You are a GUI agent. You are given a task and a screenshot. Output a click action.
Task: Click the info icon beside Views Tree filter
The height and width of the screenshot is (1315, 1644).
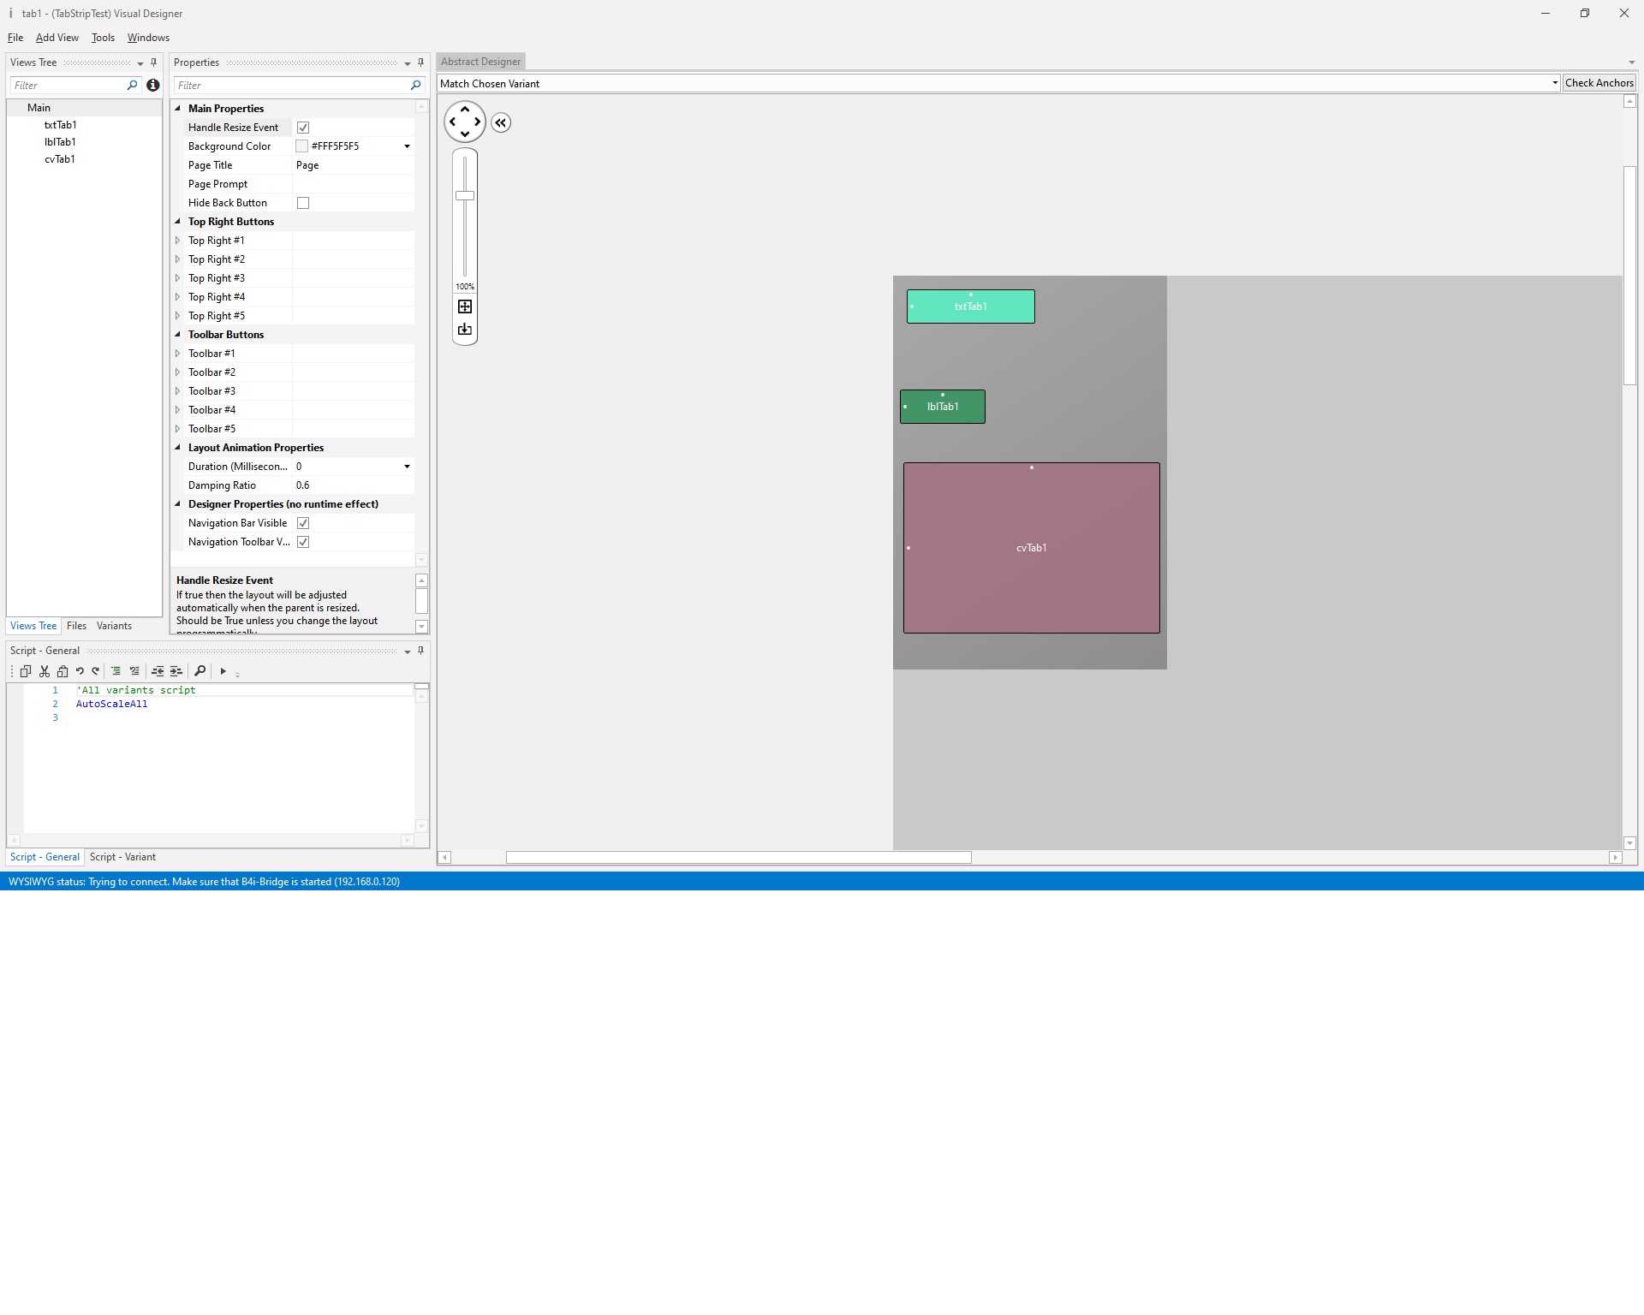(x=153, y=85)
